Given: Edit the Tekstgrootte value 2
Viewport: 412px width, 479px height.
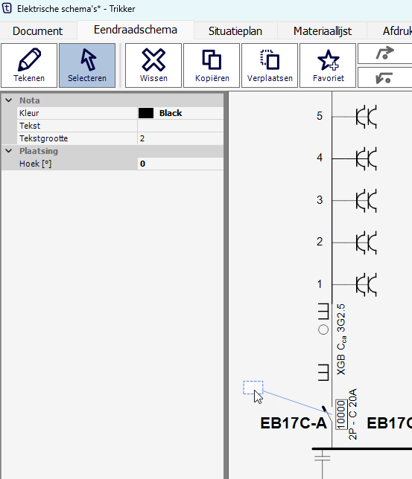Looking at the screenshot, I should [x=180, y=138].
